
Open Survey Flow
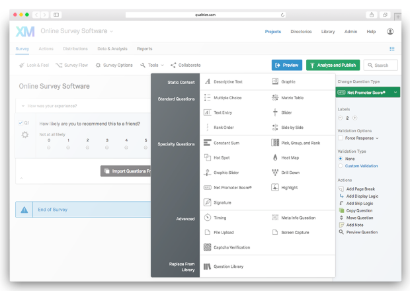pos(72,65)
